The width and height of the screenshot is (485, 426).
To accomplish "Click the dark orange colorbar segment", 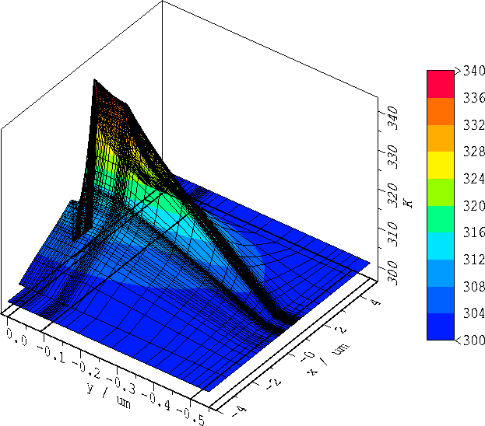I will [441, 111].
